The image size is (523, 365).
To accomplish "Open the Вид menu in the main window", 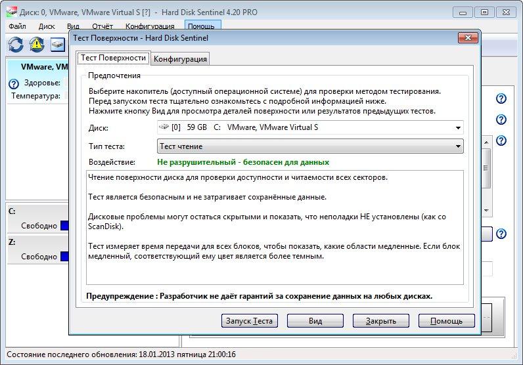I will click(73, 26).
